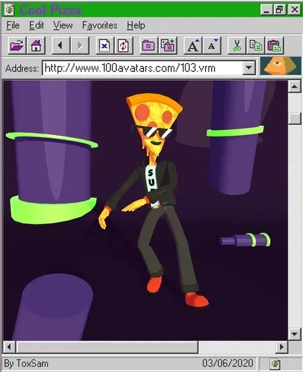The height and width of the screenshot is (372, 303).
Task: Open the Help menu
Action: 136,25
